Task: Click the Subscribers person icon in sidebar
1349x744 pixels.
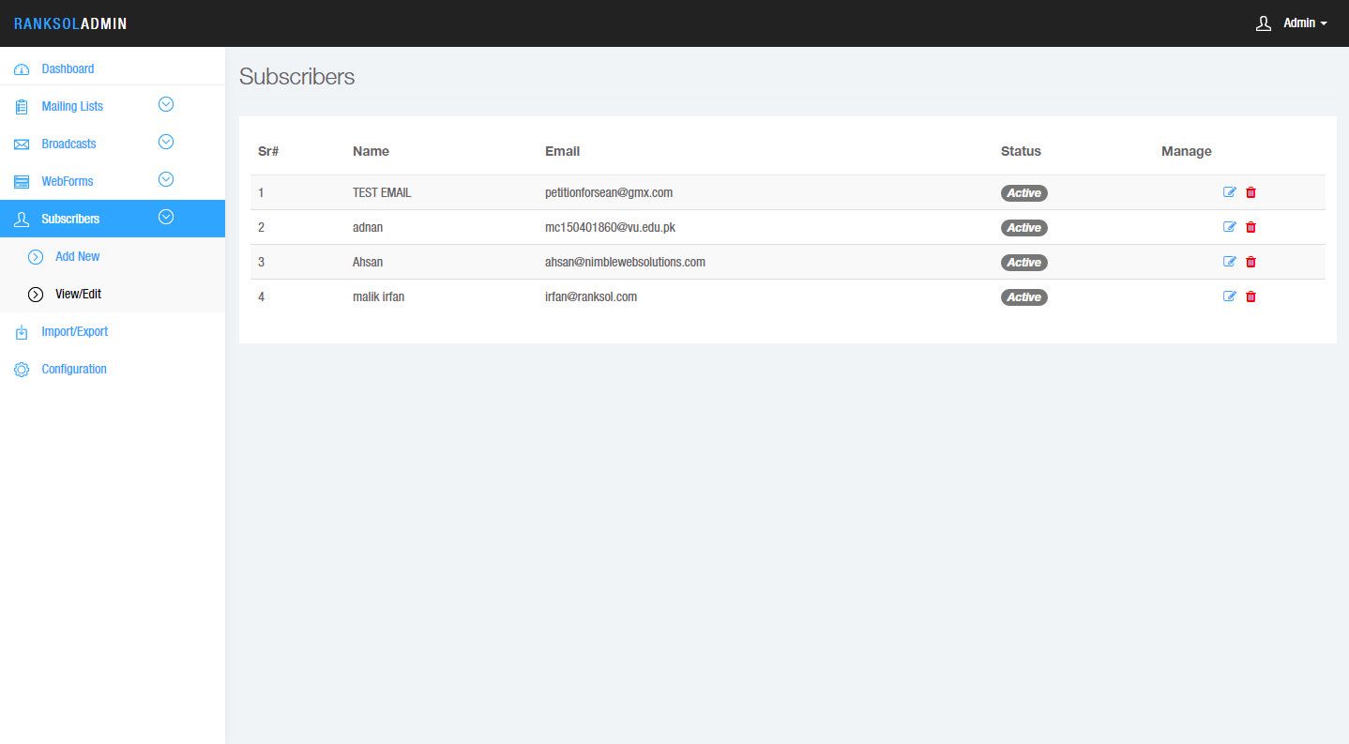Action: coord(22,220)
